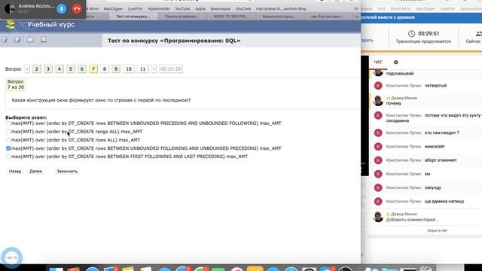The image size is (482, 271).
Task: Click the stacked books course logo
Action: (x=11, y=25)
